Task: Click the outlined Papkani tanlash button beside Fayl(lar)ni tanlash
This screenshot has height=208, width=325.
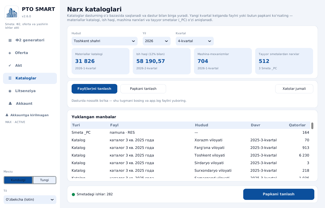Action: tap(143, 89)
